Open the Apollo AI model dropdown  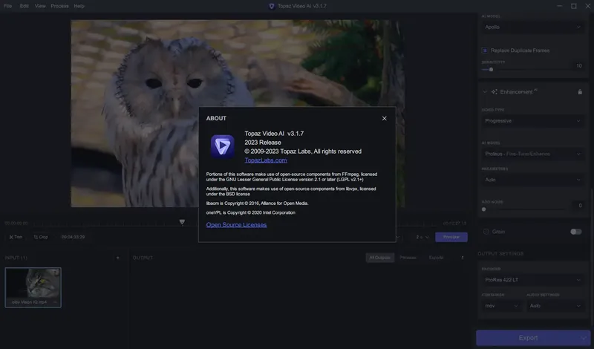(x=532, y=27)
